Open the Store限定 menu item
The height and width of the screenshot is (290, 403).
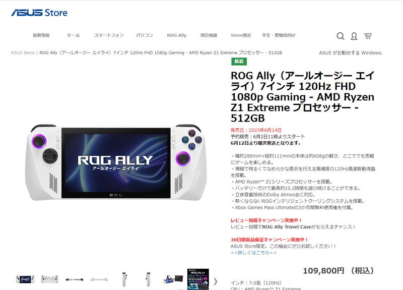(x=241, y=35)
